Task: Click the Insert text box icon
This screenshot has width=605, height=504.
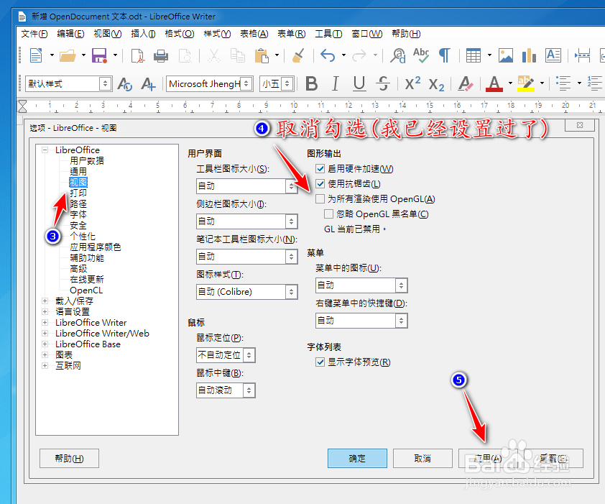Action: [553, 55]
